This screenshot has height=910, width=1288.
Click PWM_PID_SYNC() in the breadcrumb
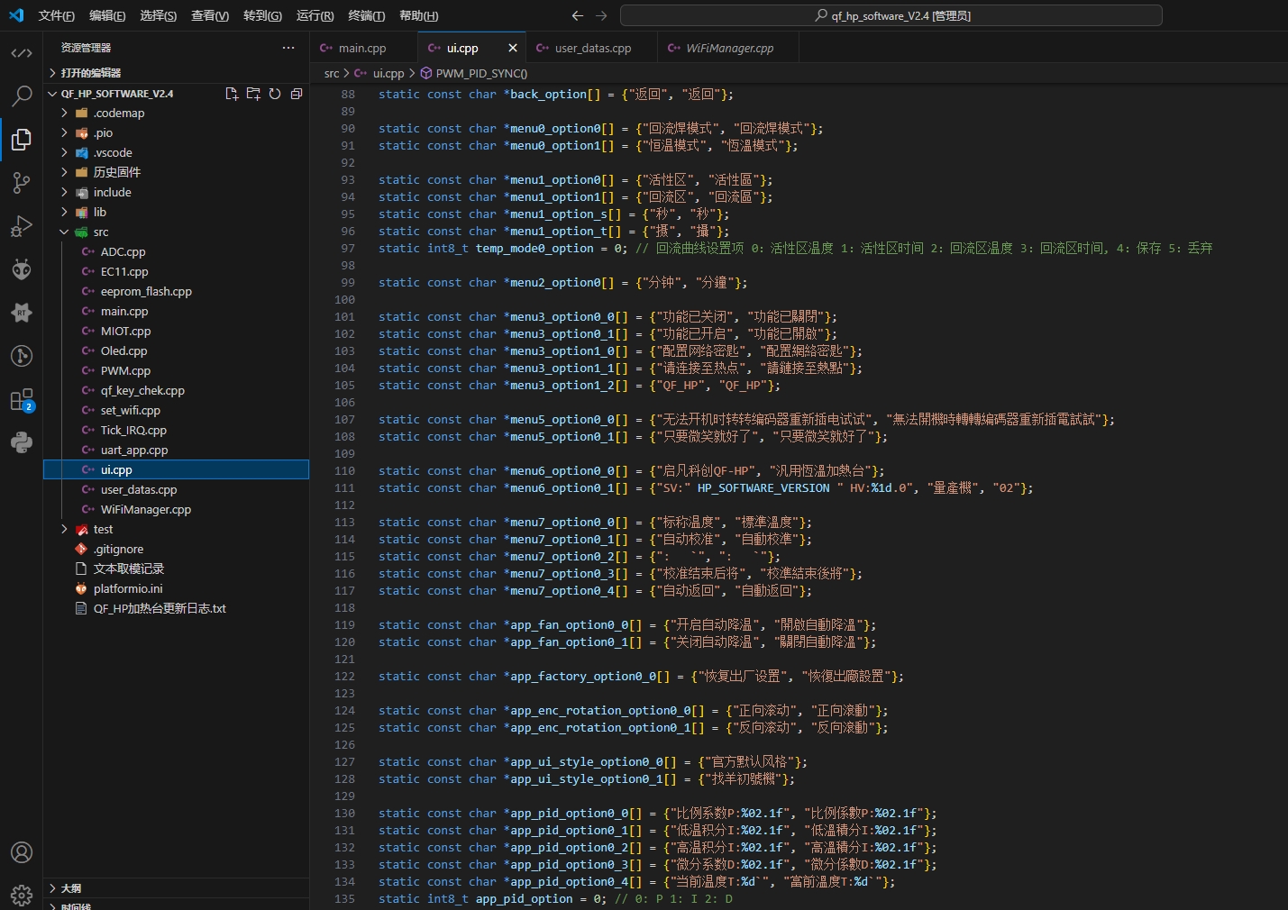coord(481,74)
